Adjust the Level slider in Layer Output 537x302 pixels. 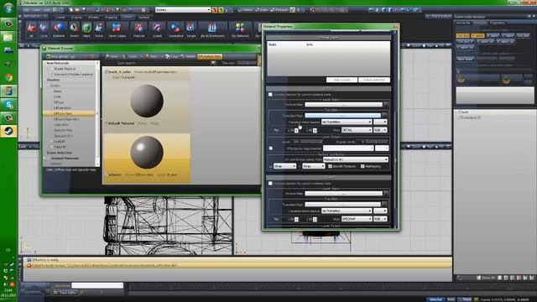pos(311,142)
